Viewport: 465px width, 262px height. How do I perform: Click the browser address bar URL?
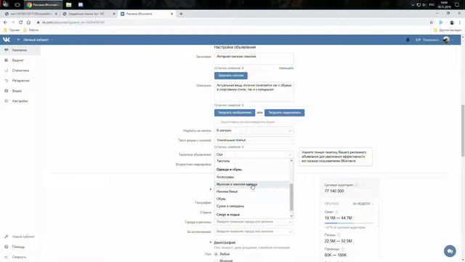point(73,23)
